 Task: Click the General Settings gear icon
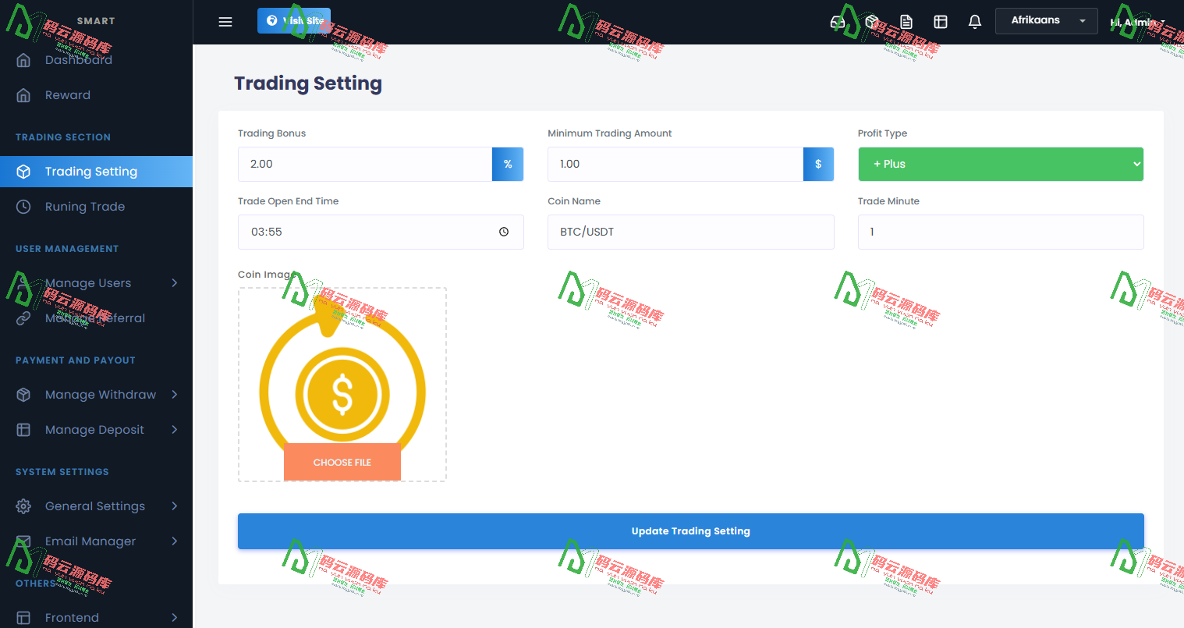pyautogui.click(x=23, y=506)
